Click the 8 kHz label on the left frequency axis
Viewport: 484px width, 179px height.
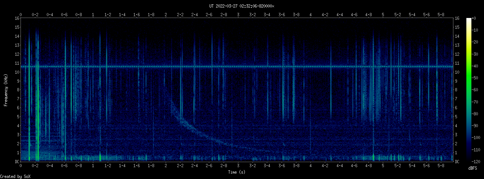pos(17,90)
